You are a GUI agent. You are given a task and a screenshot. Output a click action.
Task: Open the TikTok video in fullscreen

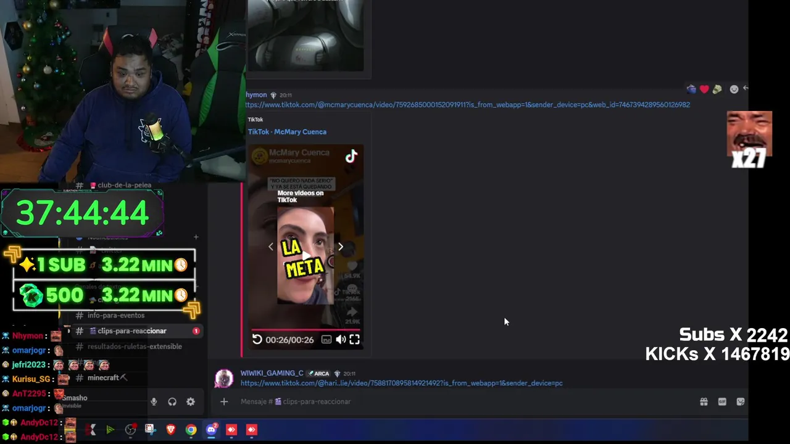(x=355, y=339)
